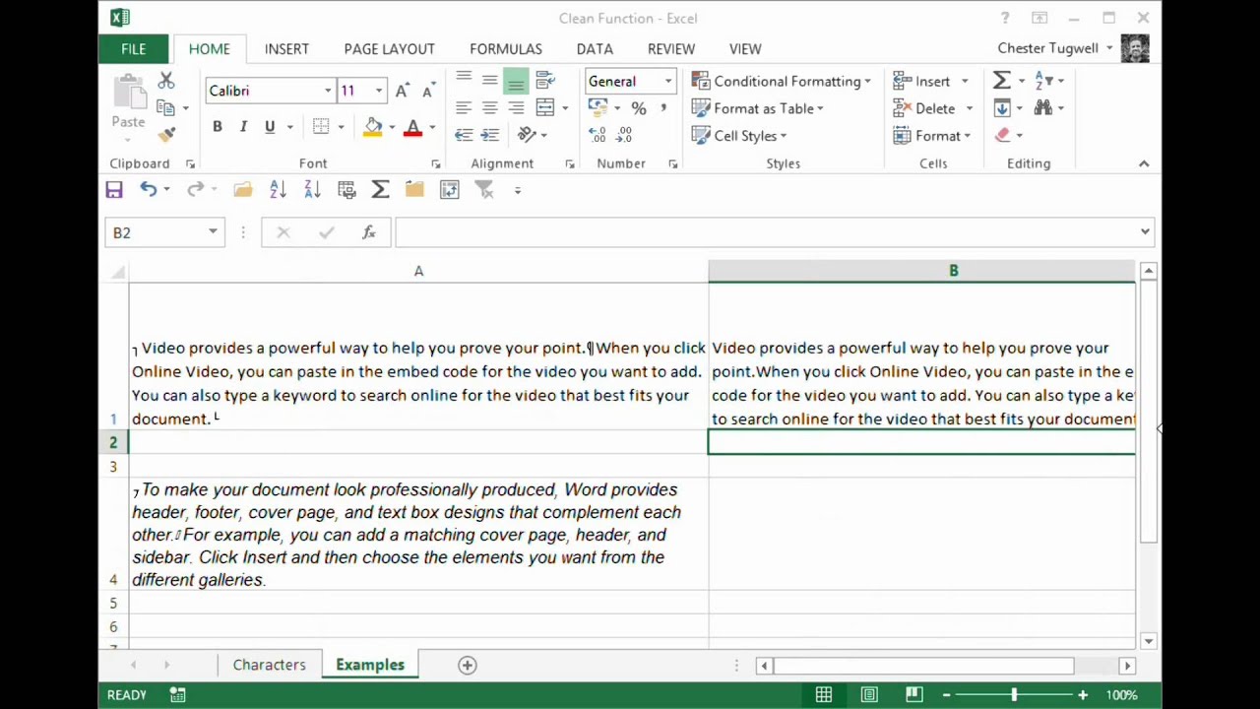Switch to the PAGE LAYOUT tab
Viewport: 1260px width, 709px height.
389,48
